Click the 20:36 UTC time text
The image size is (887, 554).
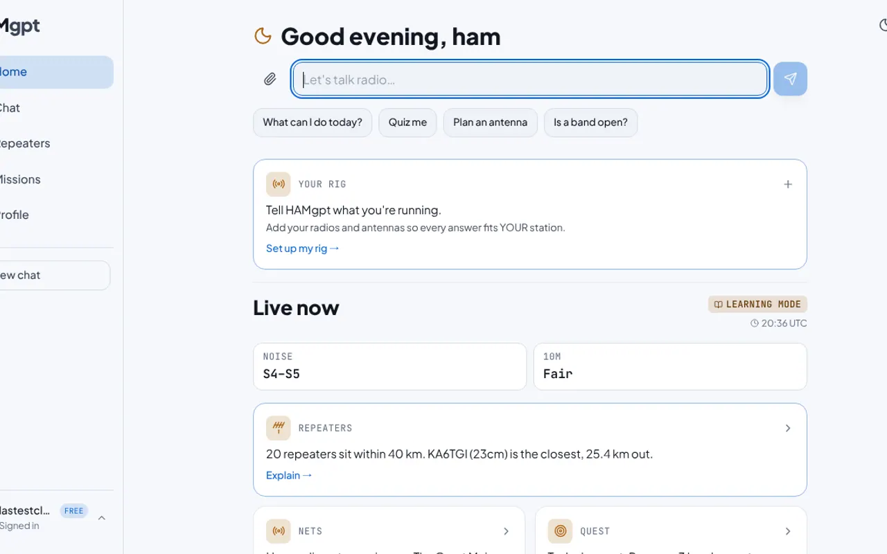[784, 323]
